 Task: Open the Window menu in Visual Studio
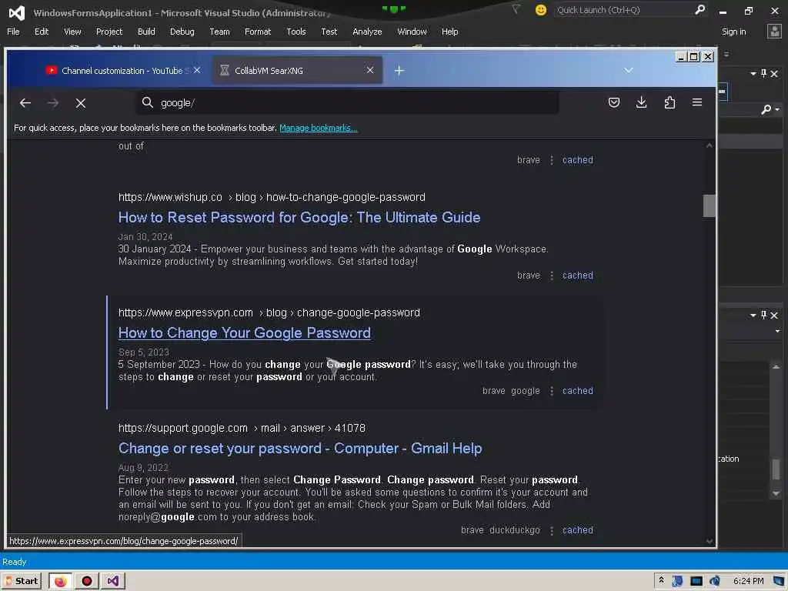[x=412, y=32]
